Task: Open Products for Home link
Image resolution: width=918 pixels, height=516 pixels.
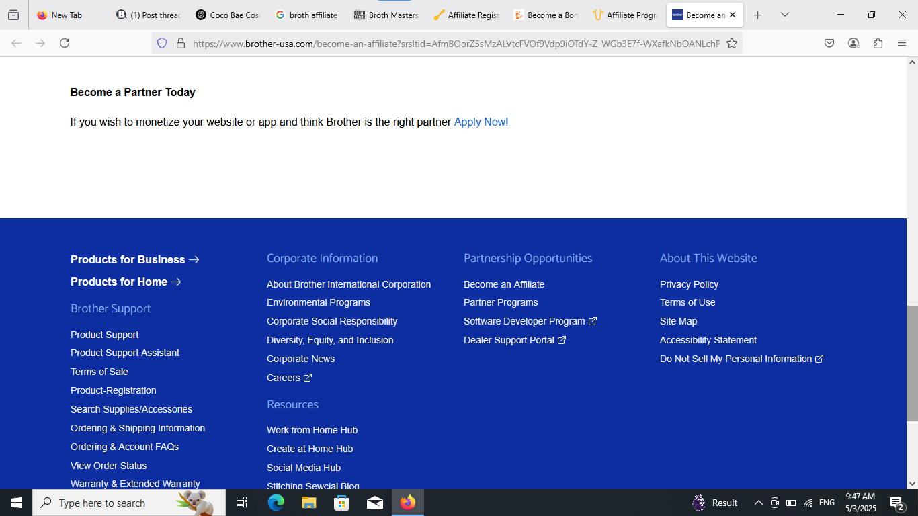Action: tap(126, 282)
